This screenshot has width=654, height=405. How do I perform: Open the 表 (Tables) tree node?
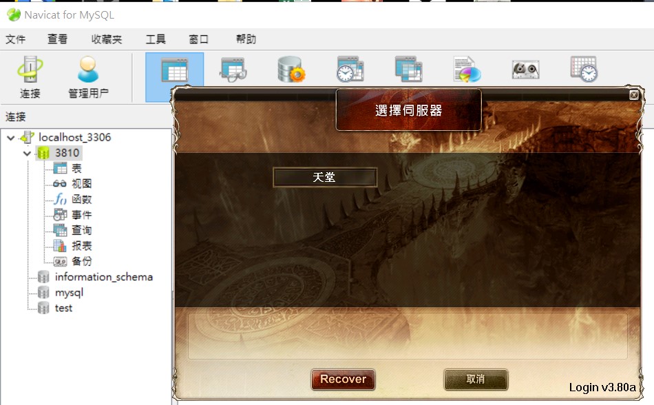pos(76,169)
